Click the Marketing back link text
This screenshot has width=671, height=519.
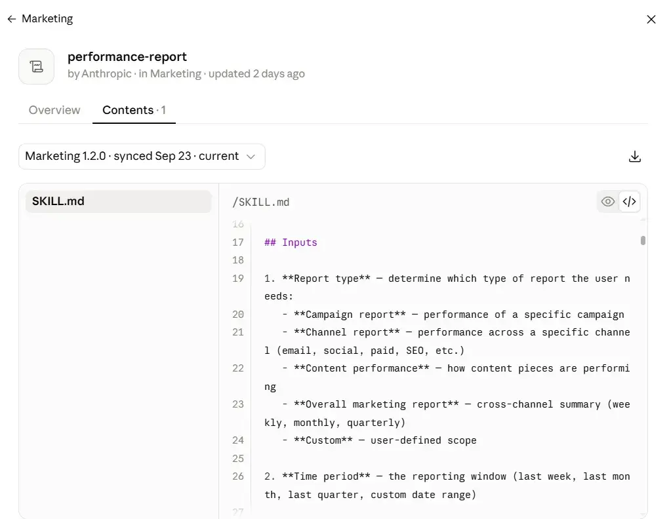click(x=47, y=19)
